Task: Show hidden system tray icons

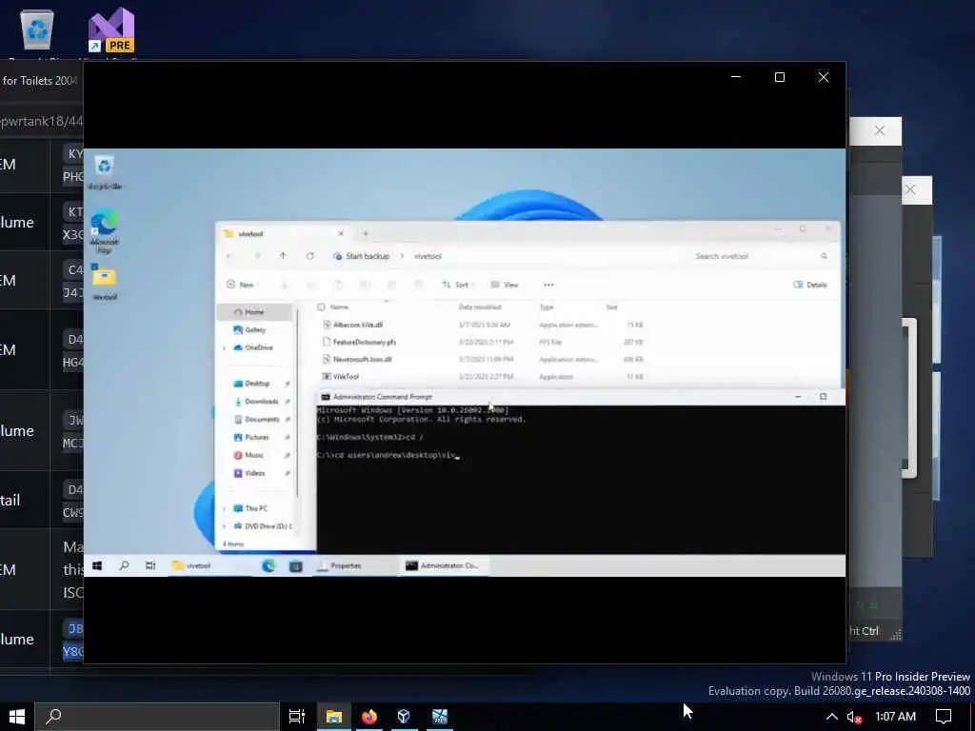Action: point(831,717)
